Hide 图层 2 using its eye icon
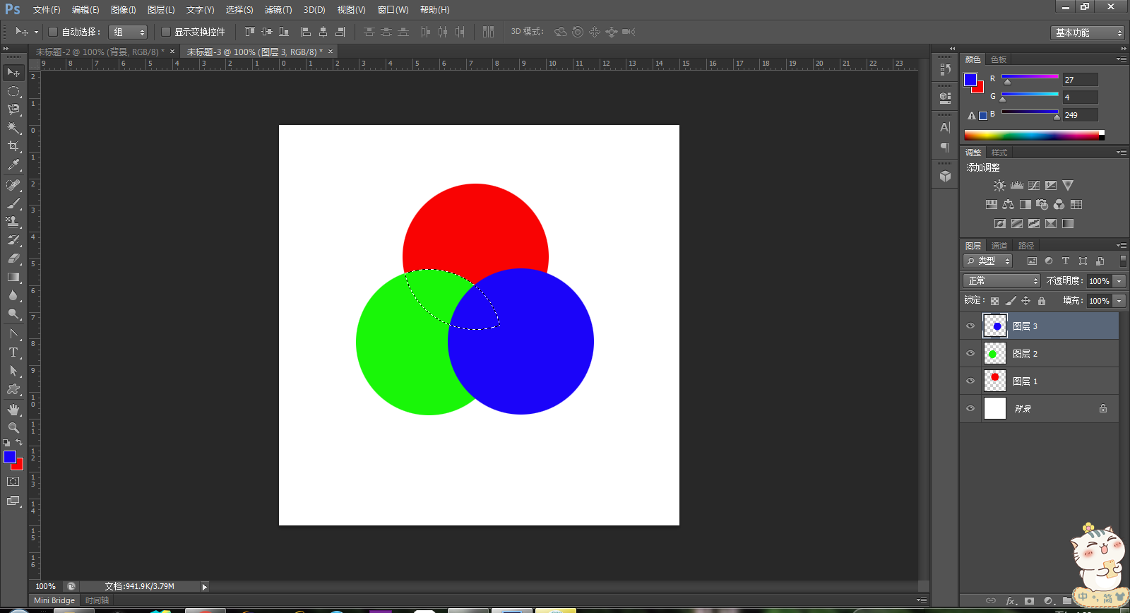Screen dimensions: 1130x613 970,354
